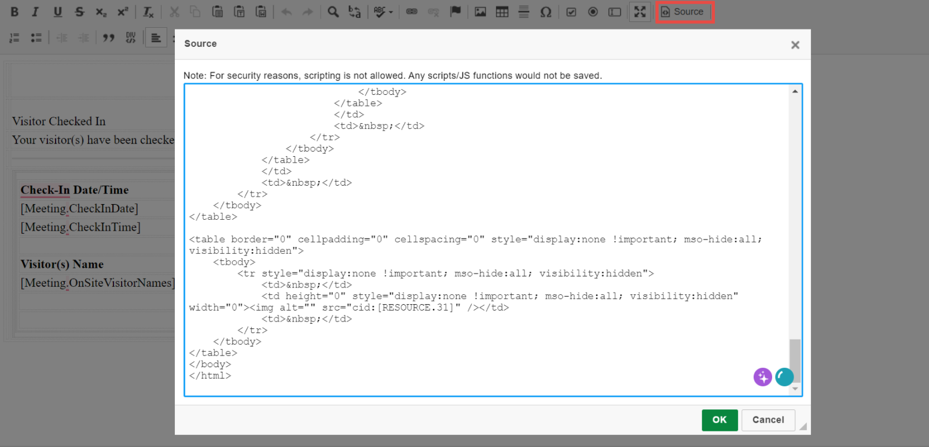Click 'cid:[RESOURCE.31]' in the source
This screenshot has height=447, width=929.
tap(403, 308)
